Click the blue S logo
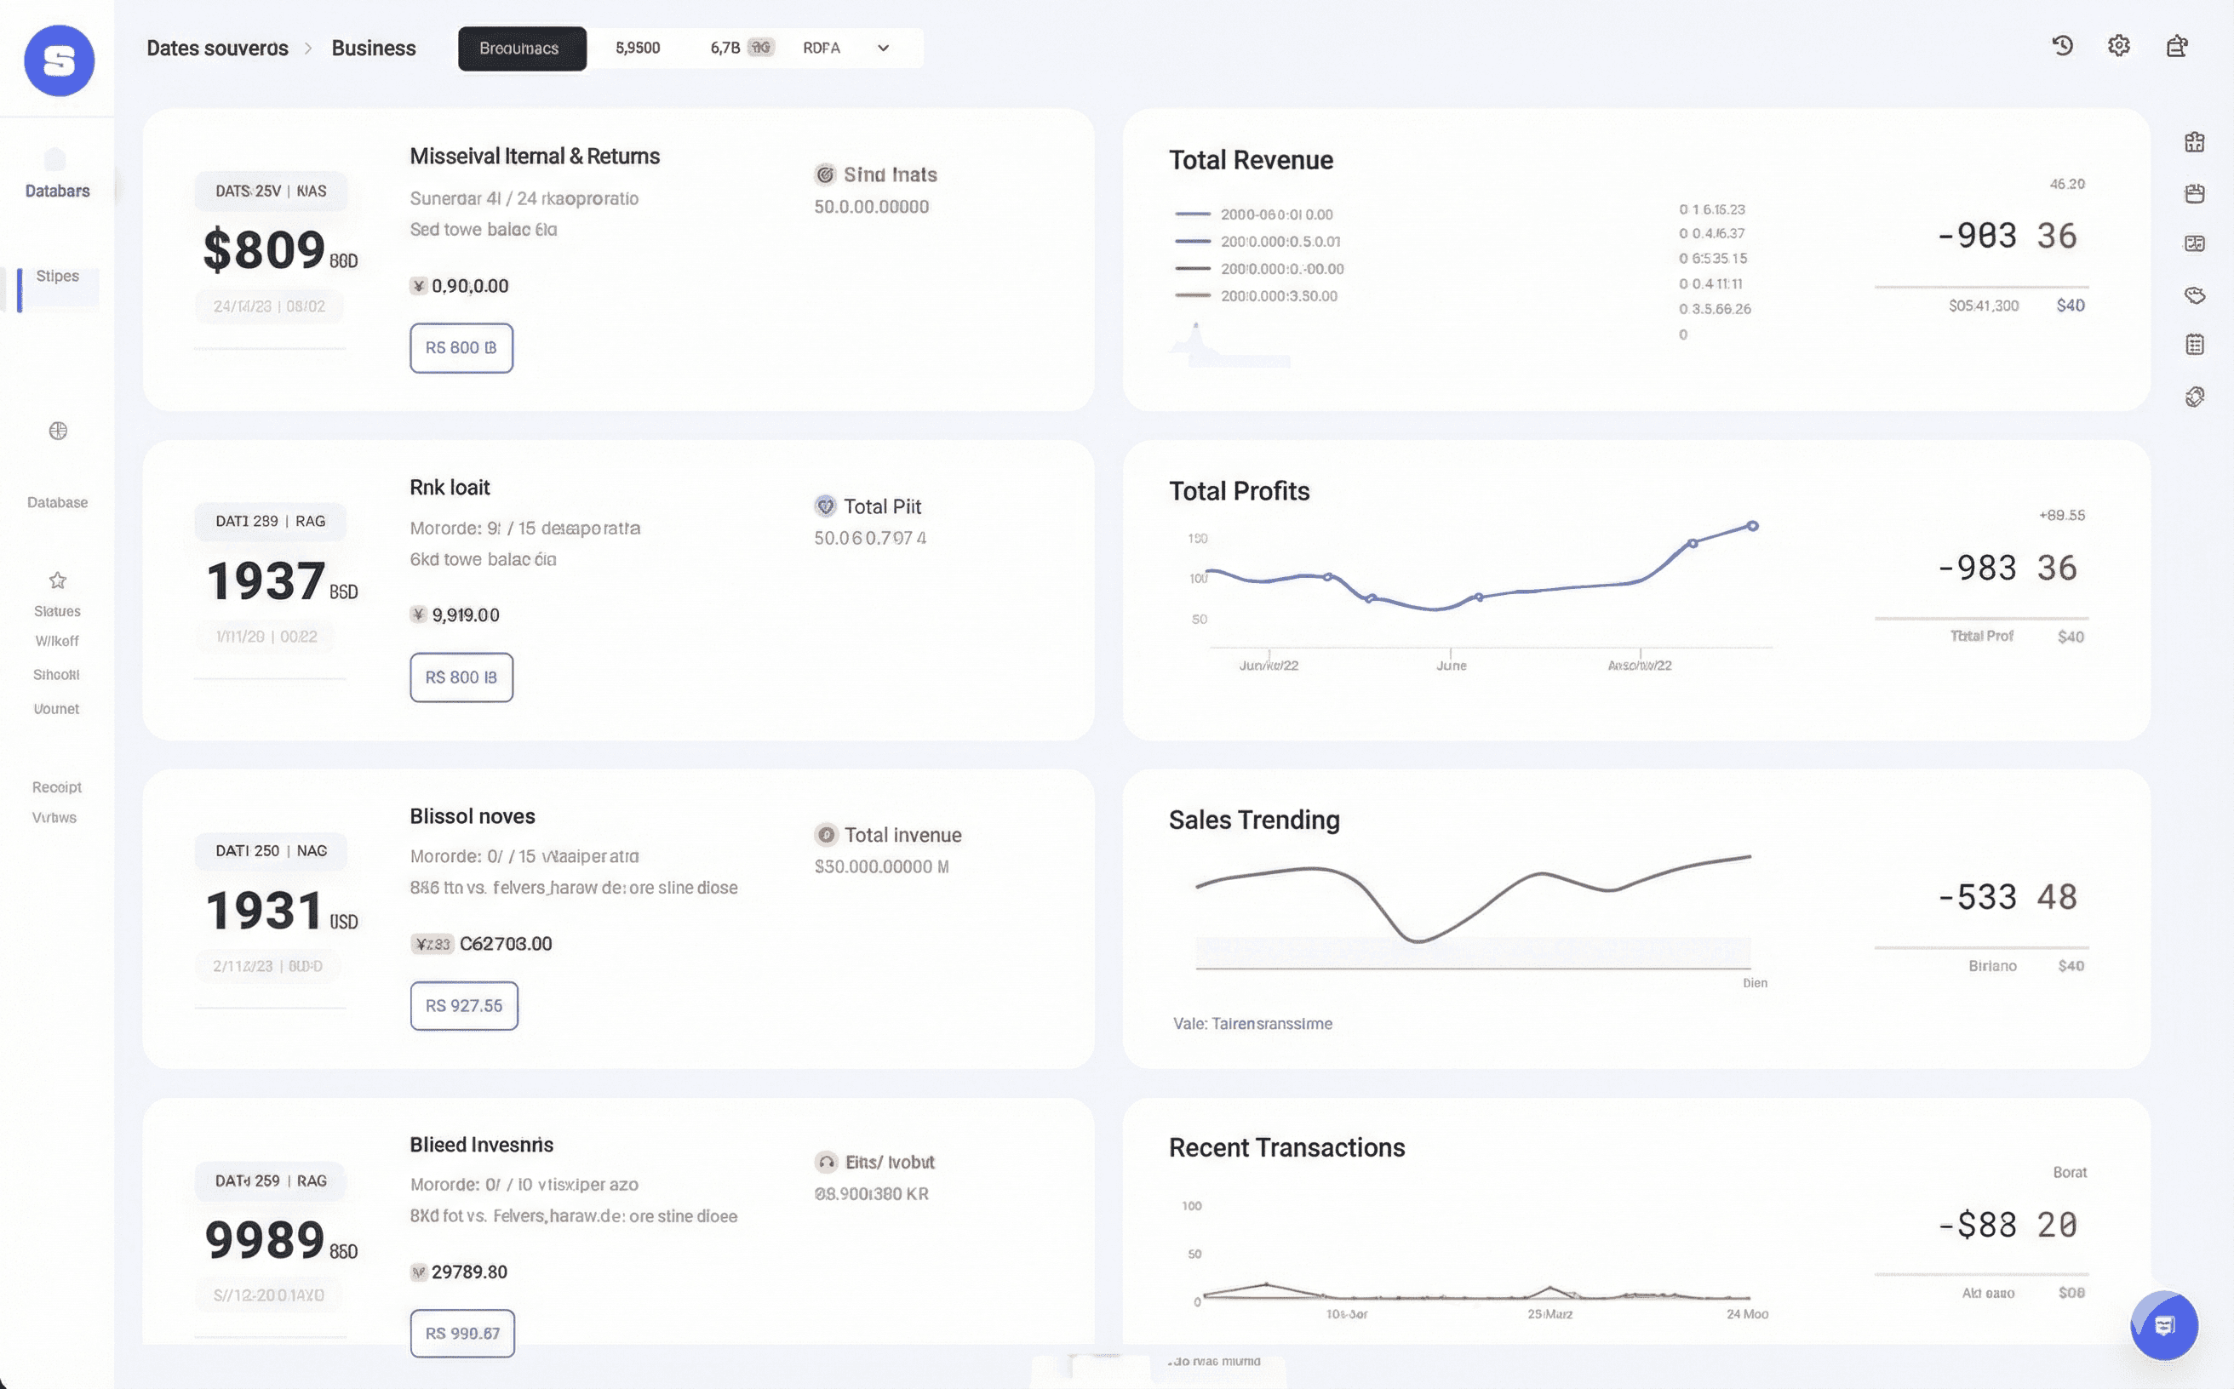Viewport: 2234px width, 1389px height. pyautogui.click(x=60, y=60)
